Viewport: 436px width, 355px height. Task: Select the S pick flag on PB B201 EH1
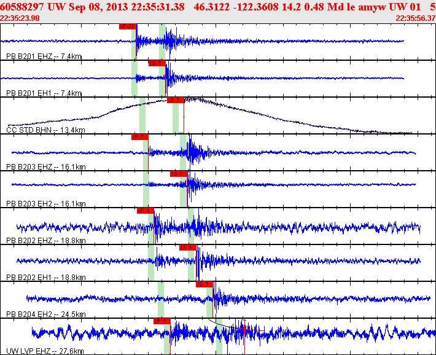point(157,63)
